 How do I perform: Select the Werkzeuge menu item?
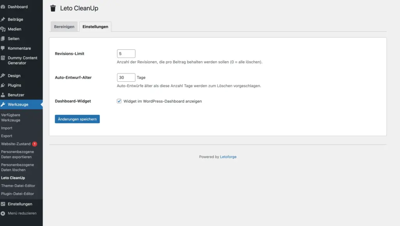pyautogui.click(x=21, y=104)
